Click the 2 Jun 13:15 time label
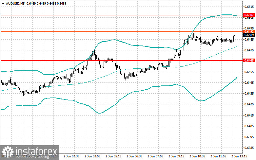The height and width of the screenshot is (160, 256). pos(239,156)
